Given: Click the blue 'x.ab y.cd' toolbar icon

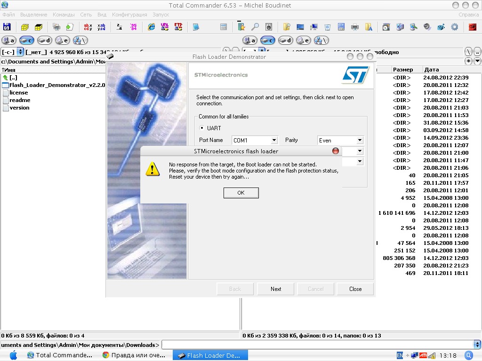Looking at the screenshot, I should [101, 27].
